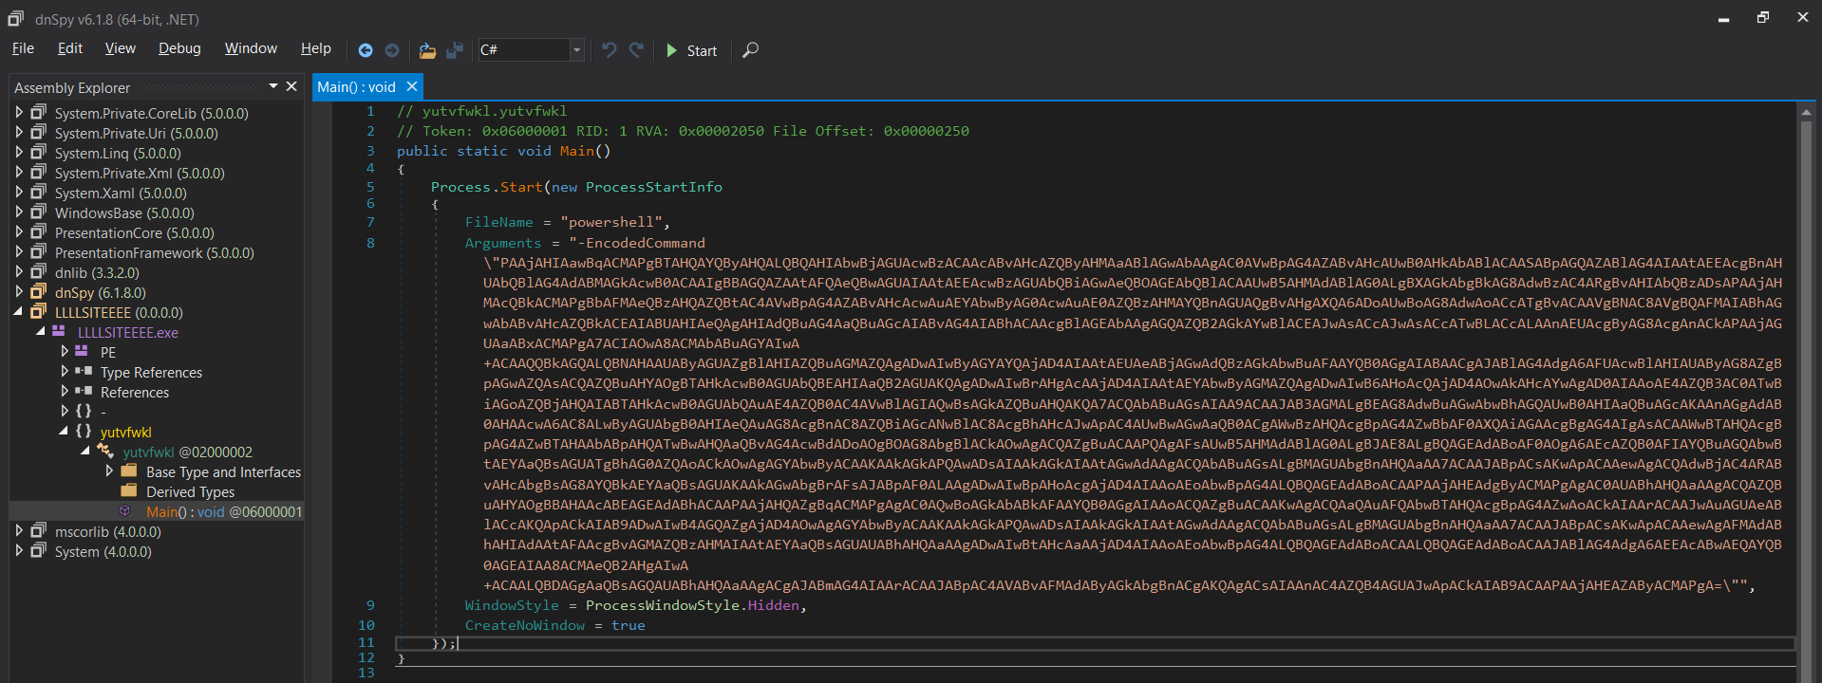Viewport: 1822px width, 683px height.
Task: Click the dnSpy title bar app icon
Action: pyautogui.click(x=16, y=18)
